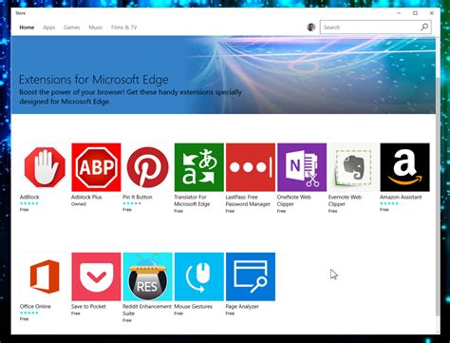Viewport: 450px width, 343px height.
Task: Click the Save to Pocket title
Action: click(88, 306)
